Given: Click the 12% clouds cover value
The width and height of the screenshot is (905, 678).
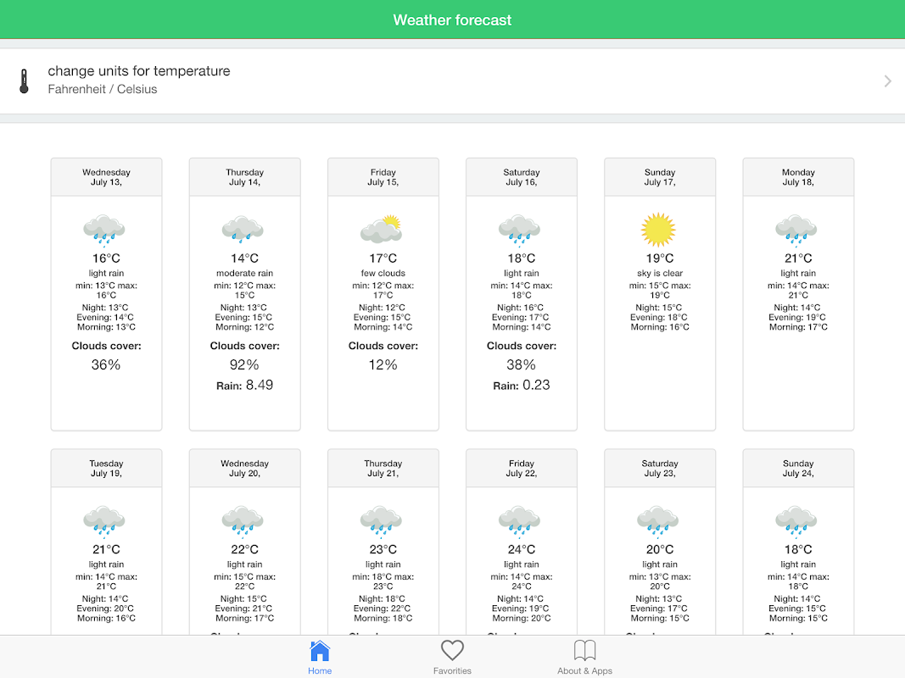Looking at the screenshot, I should click(383, 365).
